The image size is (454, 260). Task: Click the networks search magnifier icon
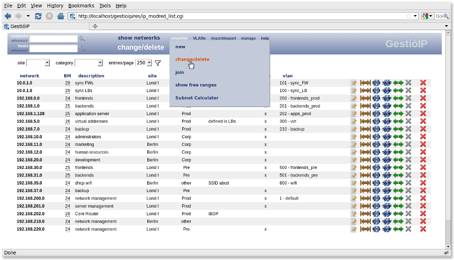(x=82, y=39)
